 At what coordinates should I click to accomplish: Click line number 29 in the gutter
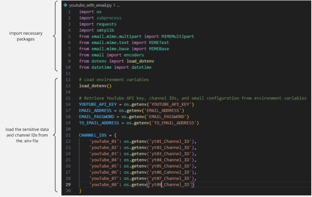[x=68, y=185]
